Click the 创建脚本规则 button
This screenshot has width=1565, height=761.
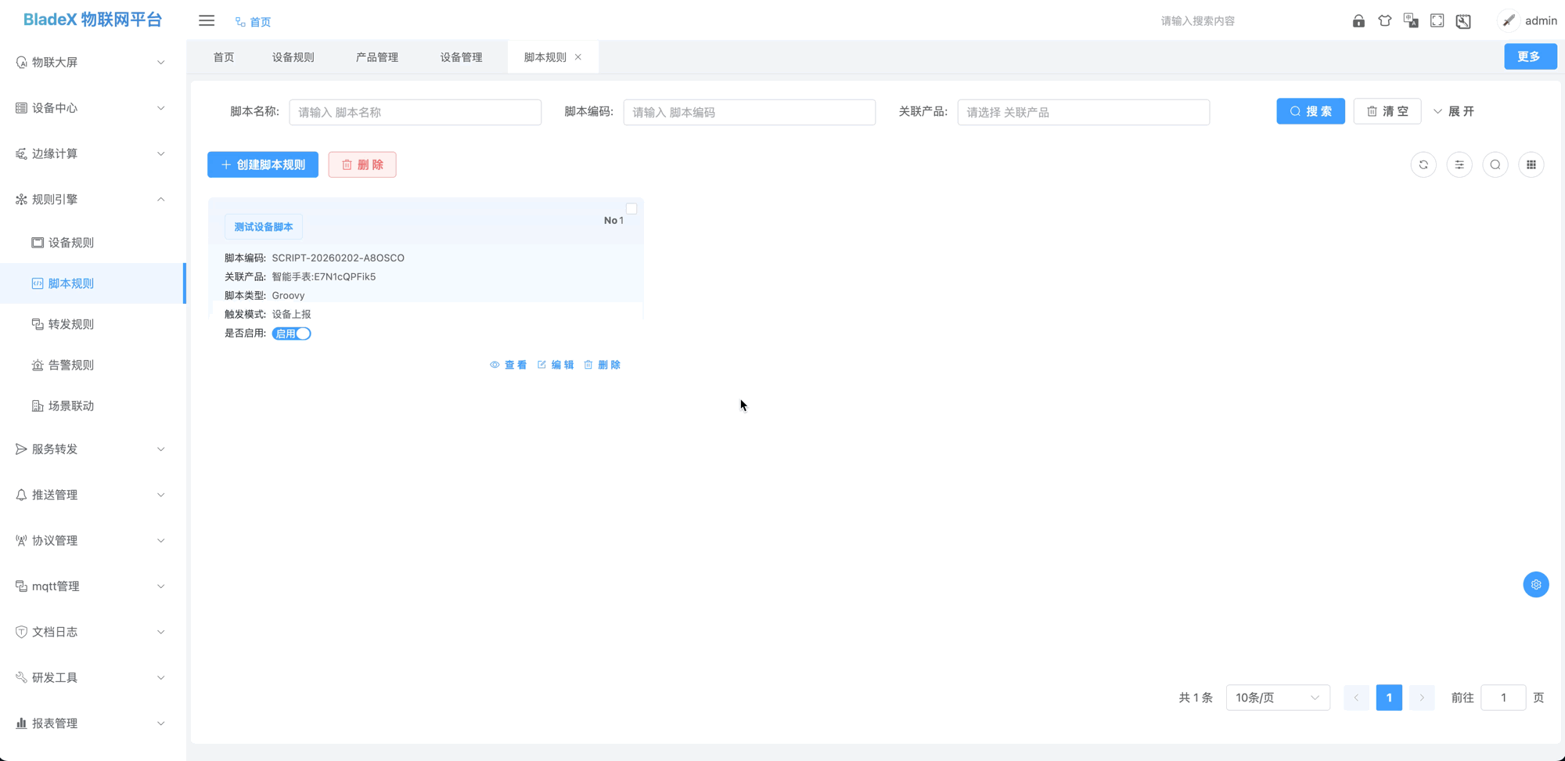pos(262,164)
